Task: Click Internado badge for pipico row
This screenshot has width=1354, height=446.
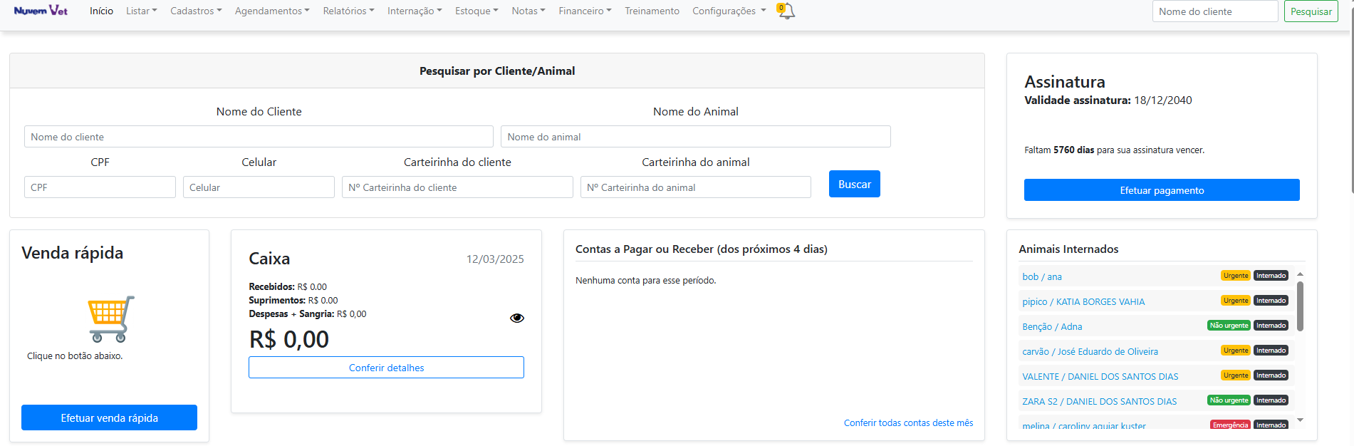Action: coord(1271,301)
